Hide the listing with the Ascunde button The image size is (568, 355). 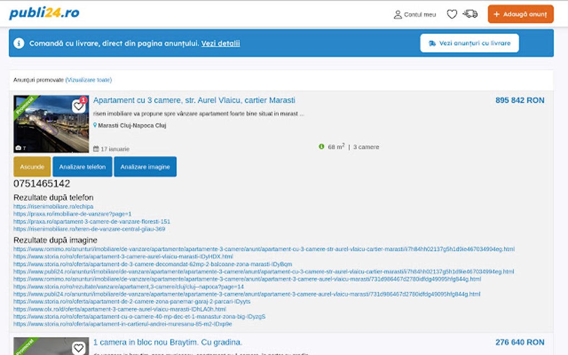32,166
